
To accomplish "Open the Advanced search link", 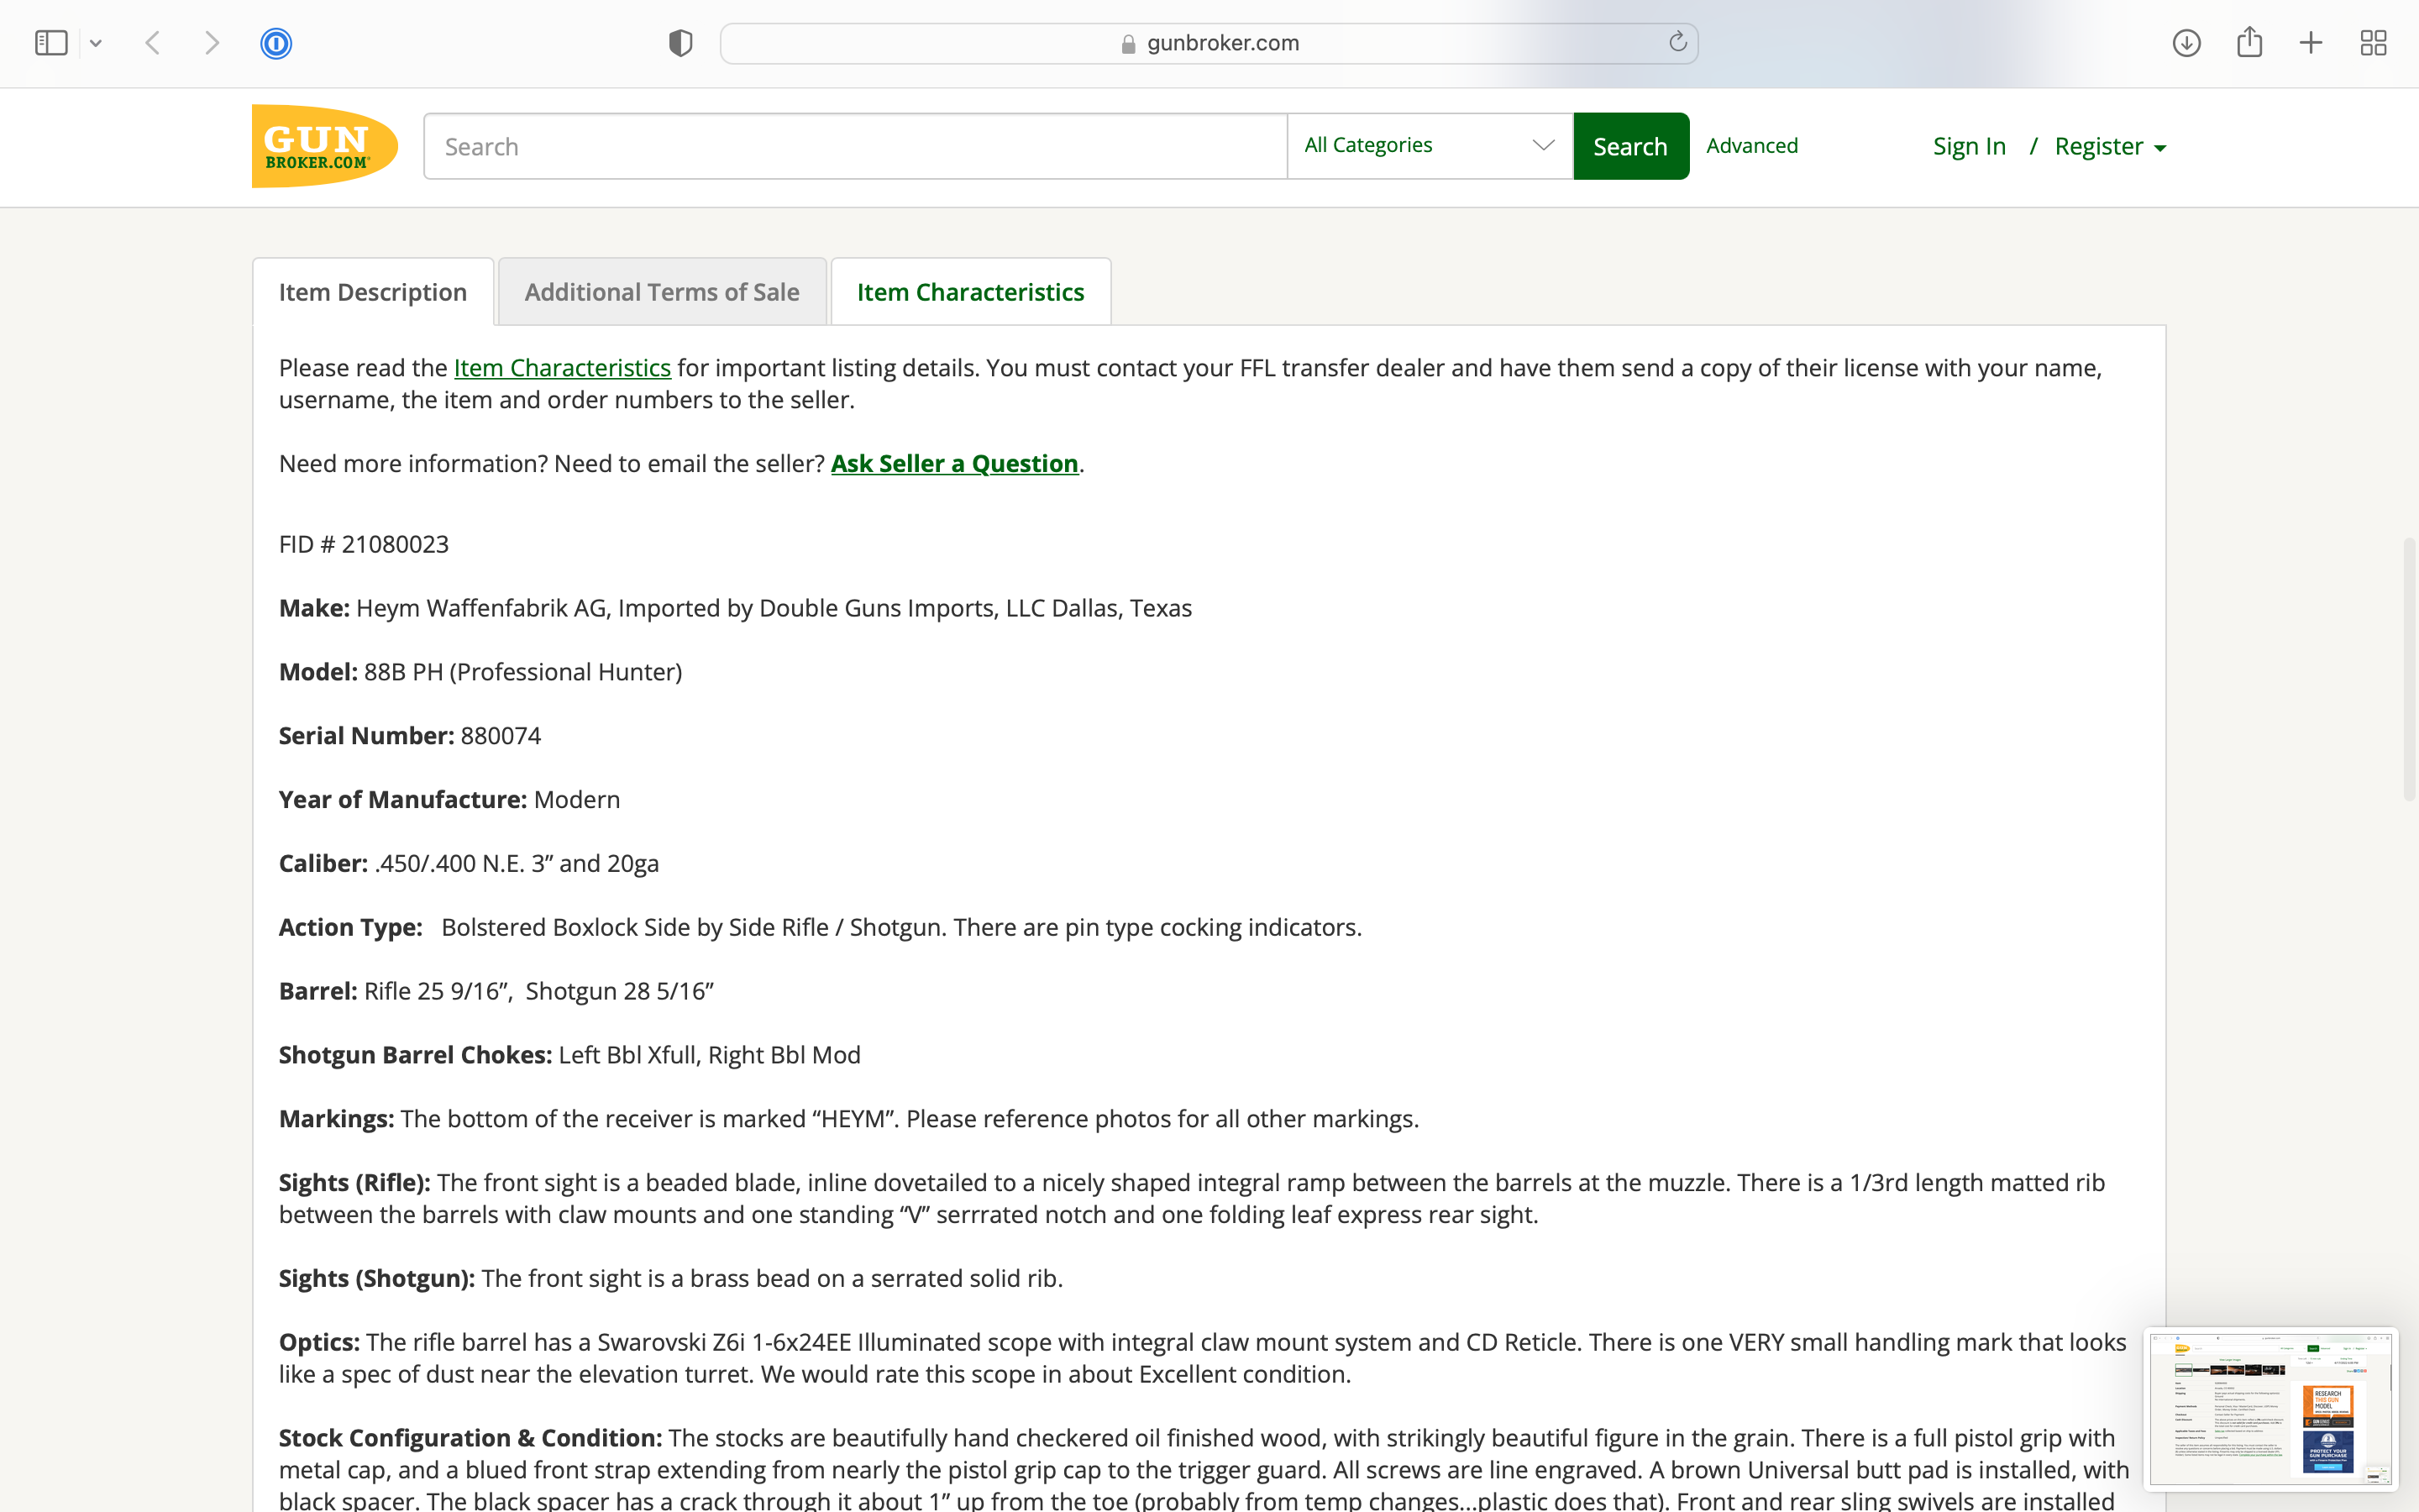I will 1751,145.
